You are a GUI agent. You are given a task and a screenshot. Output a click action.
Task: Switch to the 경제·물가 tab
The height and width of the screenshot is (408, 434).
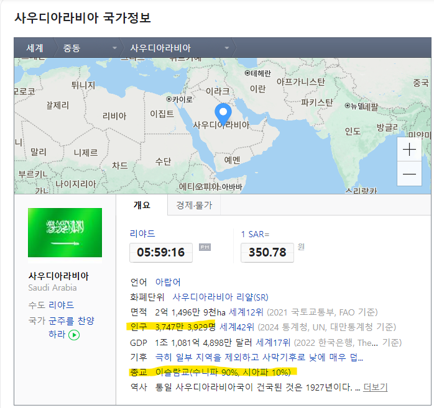(194, 205)
